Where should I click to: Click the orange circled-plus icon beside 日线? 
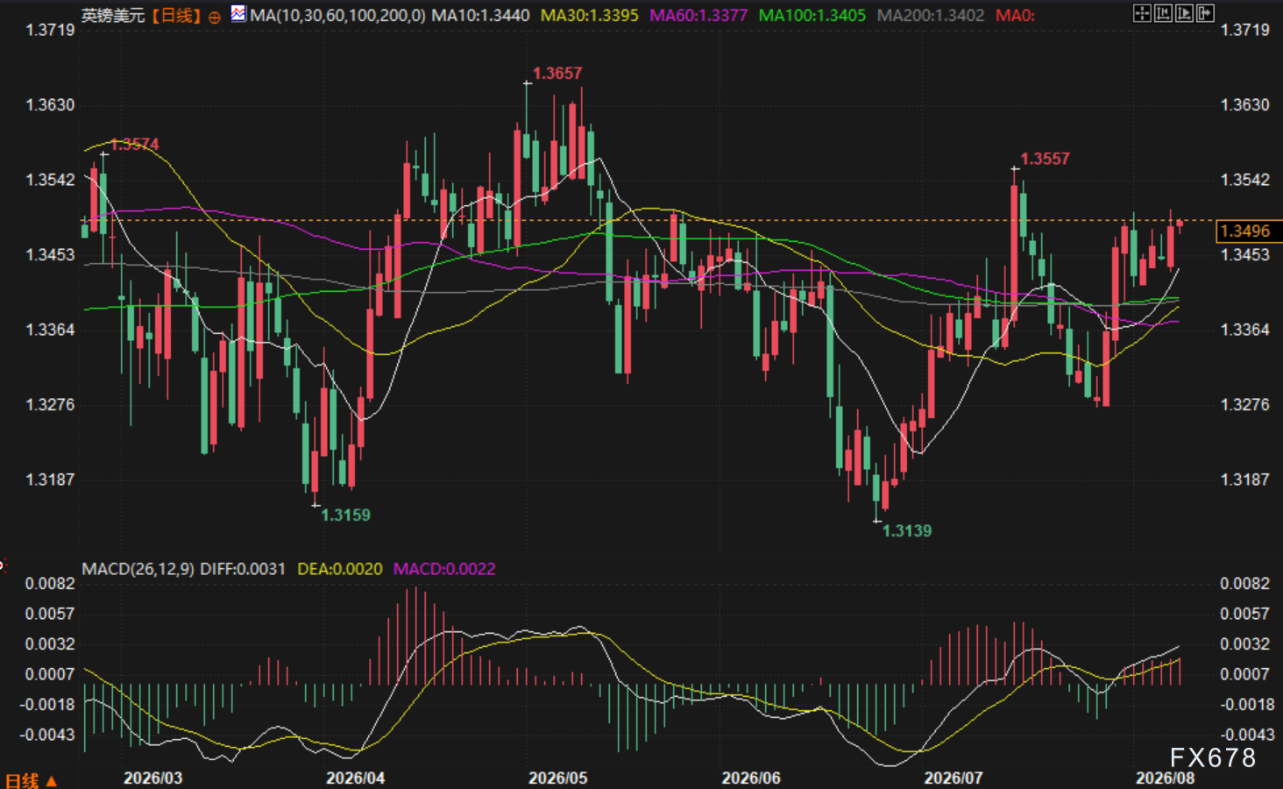215,17
